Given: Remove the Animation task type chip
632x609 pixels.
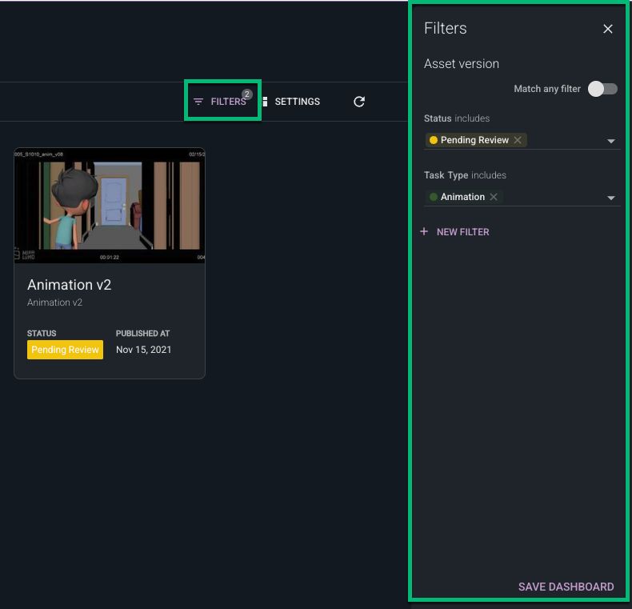Looking at the screenshot, I should pyautogui.click(x=494, y=197).
